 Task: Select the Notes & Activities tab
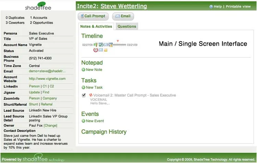pyautogui.click(x=96, y=26)
